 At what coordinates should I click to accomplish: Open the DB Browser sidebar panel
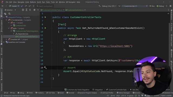click(1, 40)
